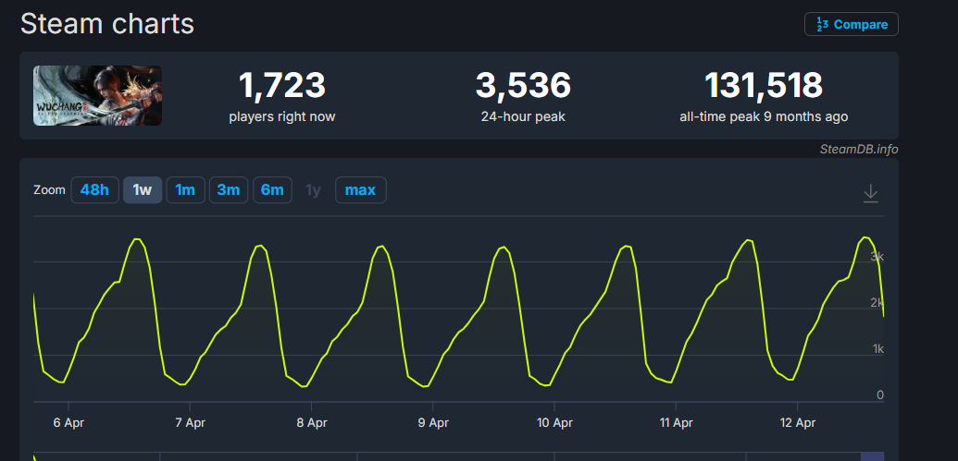
Task: Click the 2k y-axis label
Action: (x=877, y=302)
